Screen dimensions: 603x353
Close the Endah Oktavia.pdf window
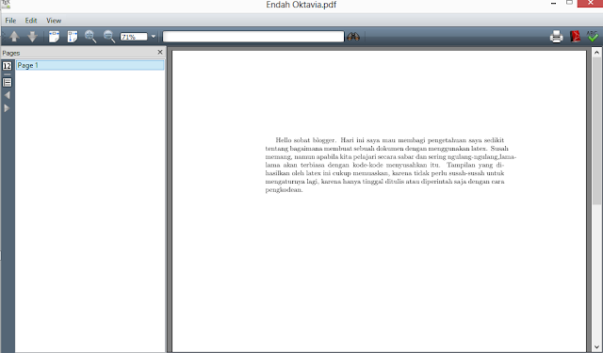(590, 4)
